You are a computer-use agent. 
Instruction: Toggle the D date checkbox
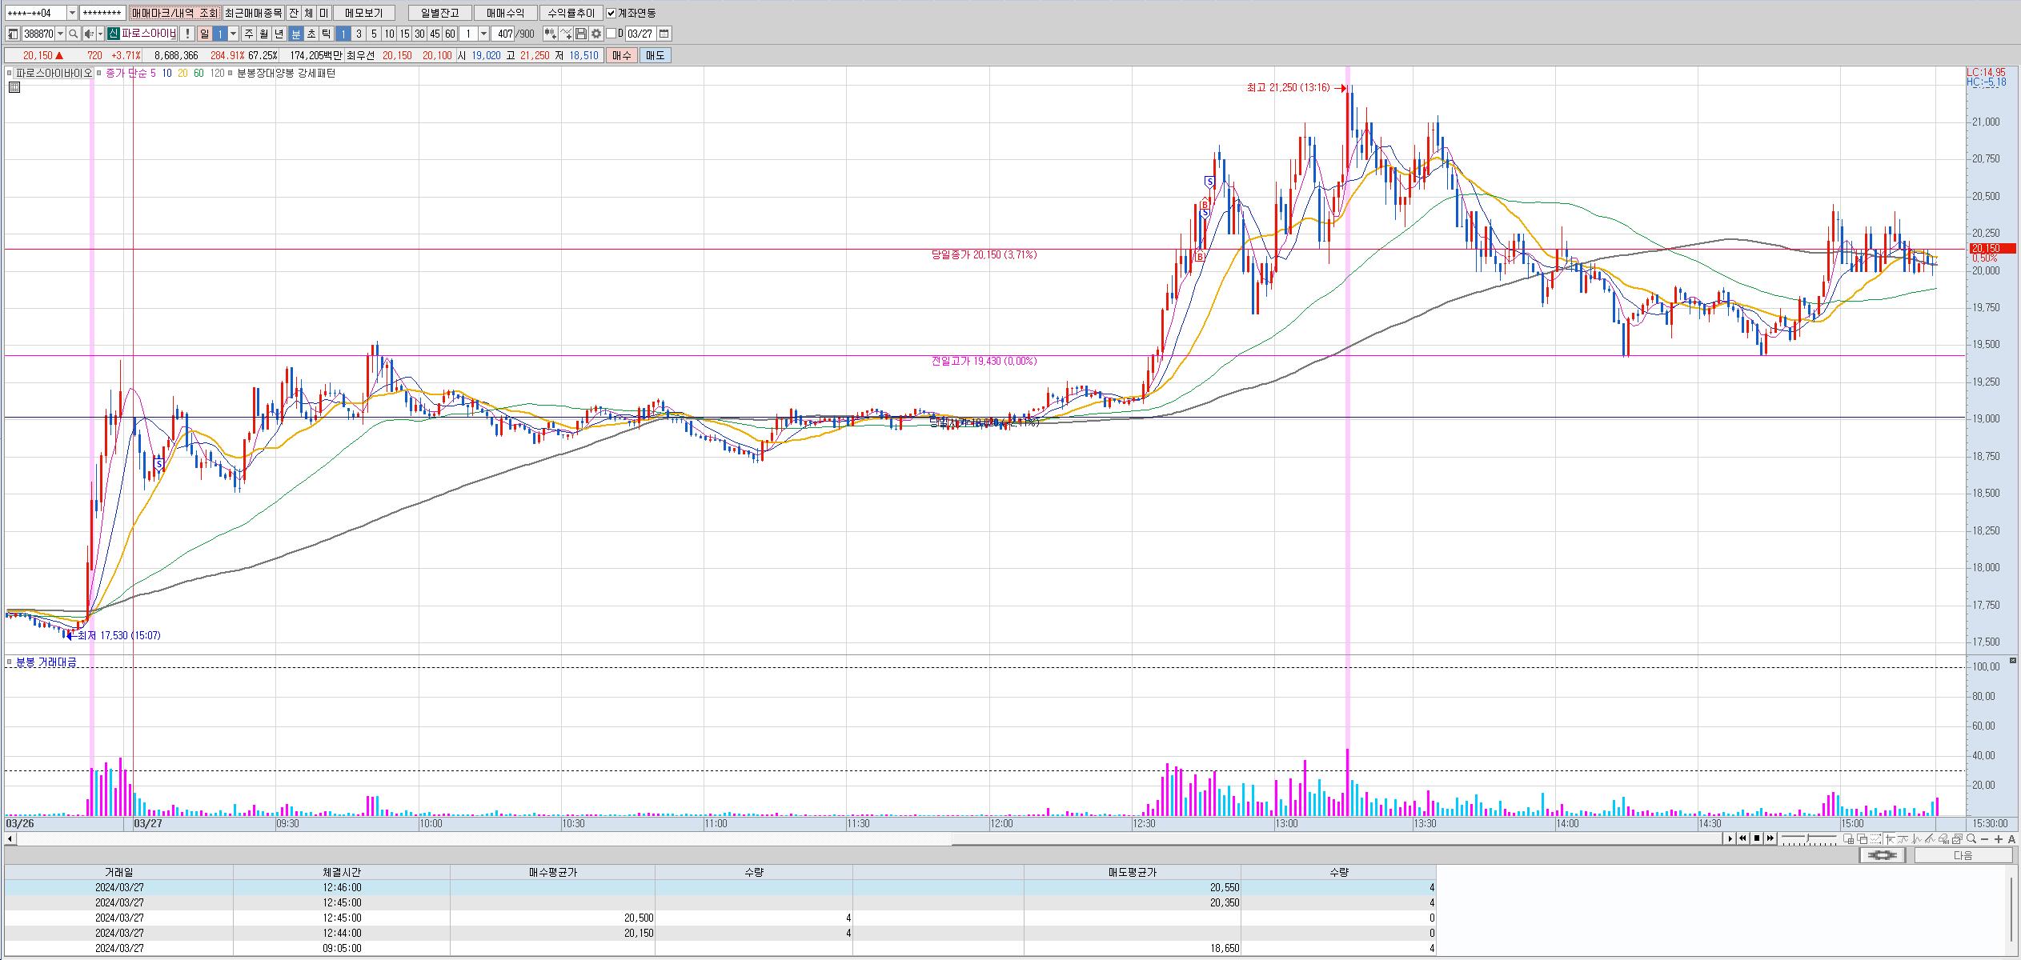point(612,34)
